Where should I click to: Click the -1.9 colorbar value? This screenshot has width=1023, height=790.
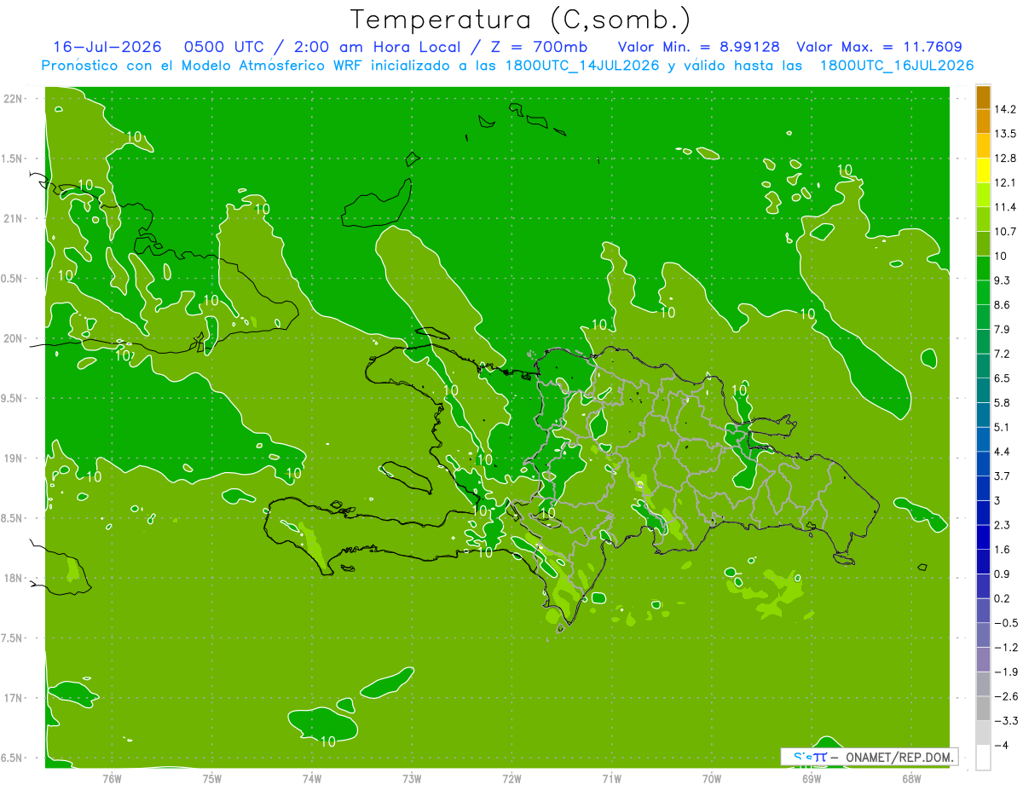pos(1005,672)
